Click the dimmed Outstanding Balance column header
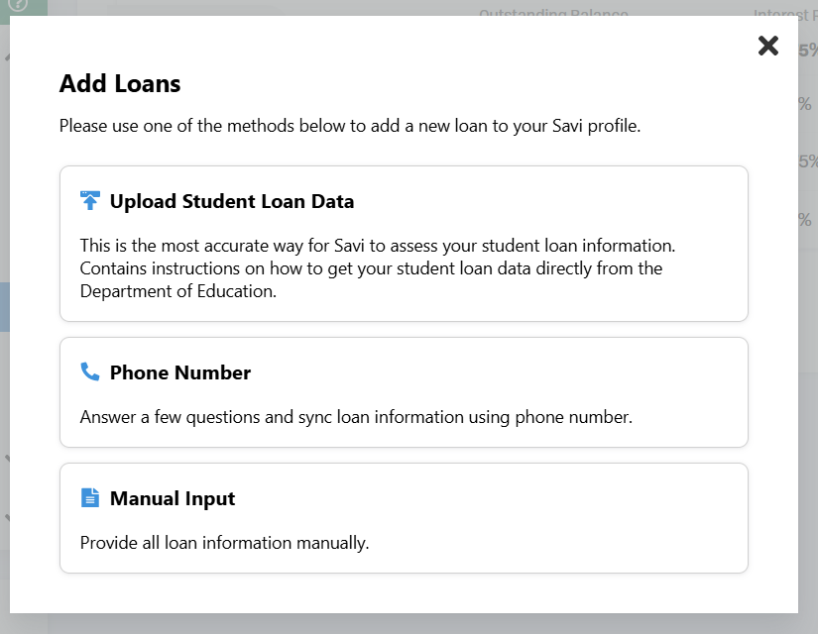Screen dimensions: 818x634 click(553, 12)
